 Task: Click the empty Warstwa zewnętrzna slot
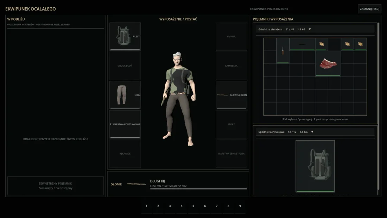[231, 154]
